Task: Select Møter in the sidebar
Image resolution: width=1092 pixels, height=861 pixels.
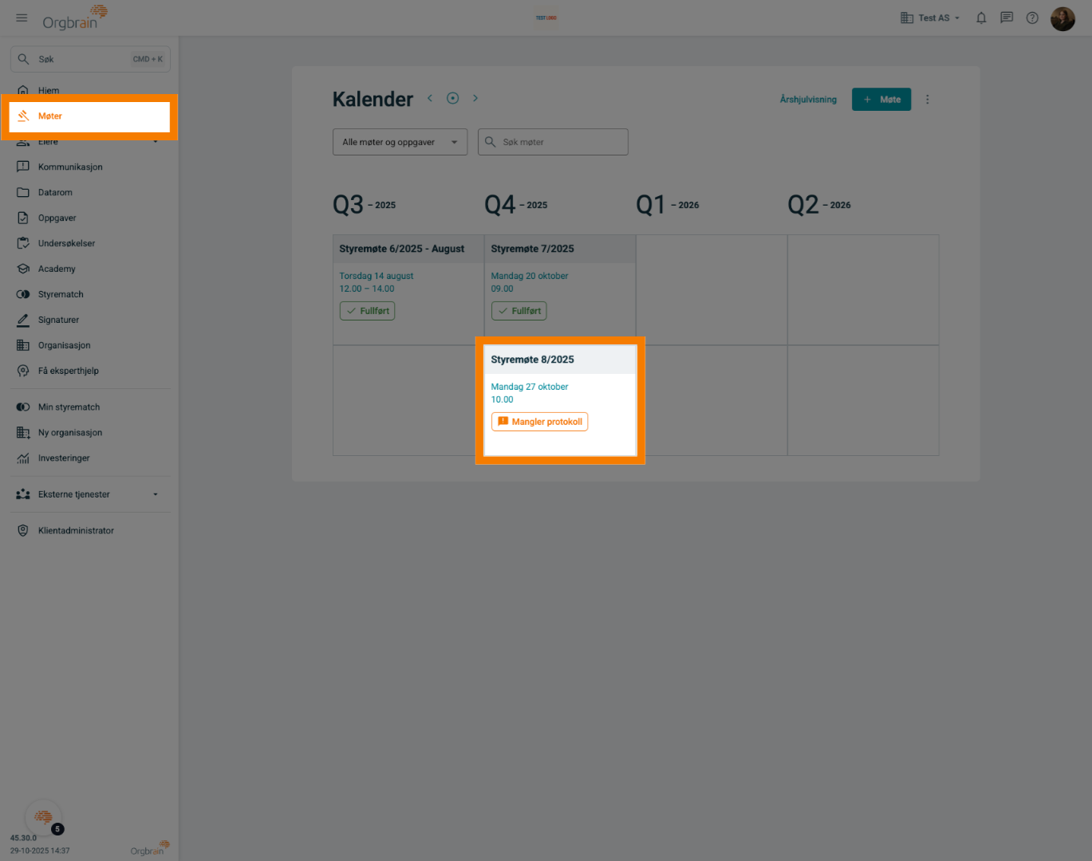Action: click(x=89, y=116)
